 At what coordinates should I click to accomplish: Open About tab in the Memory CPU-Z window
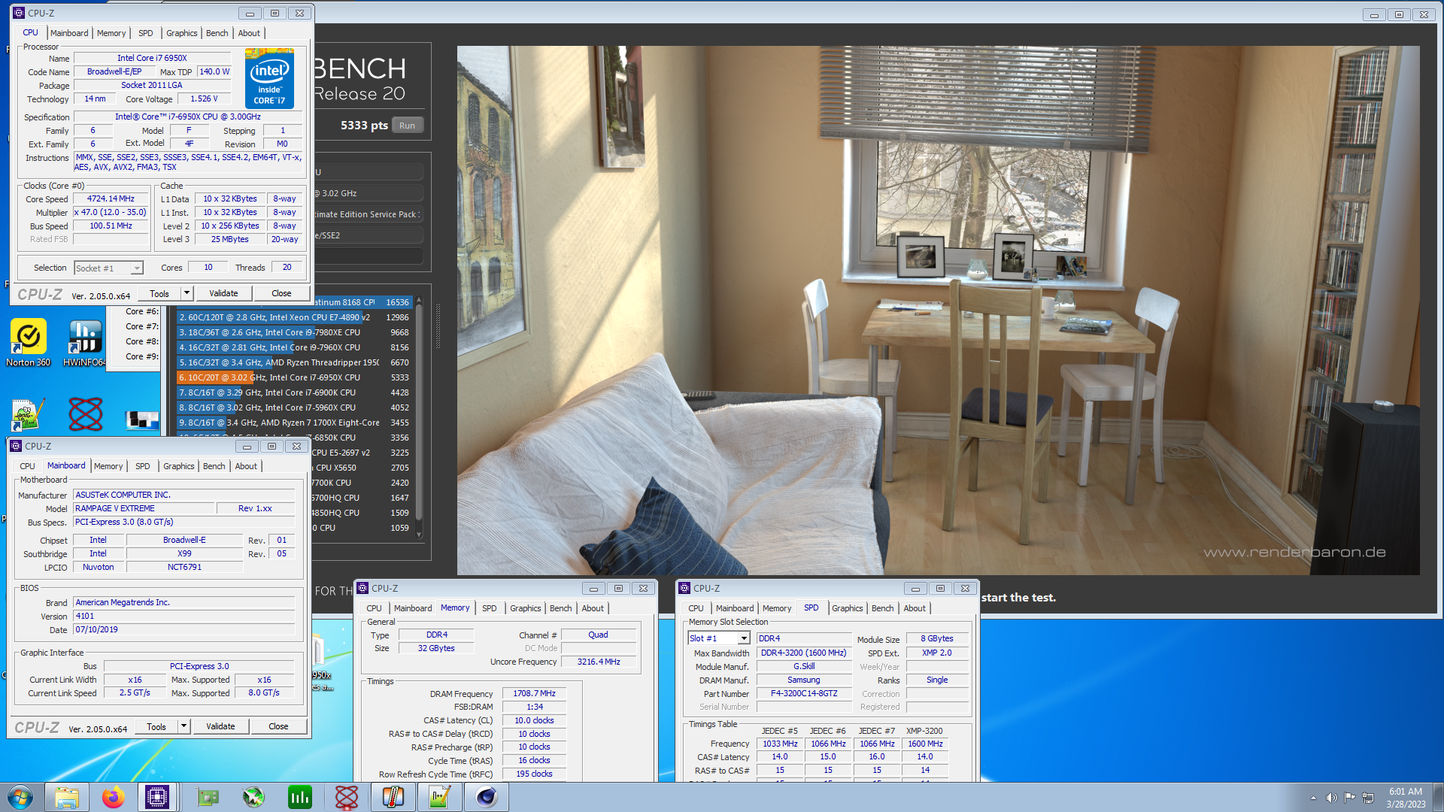pyautogui.click(x=593, y=608)
